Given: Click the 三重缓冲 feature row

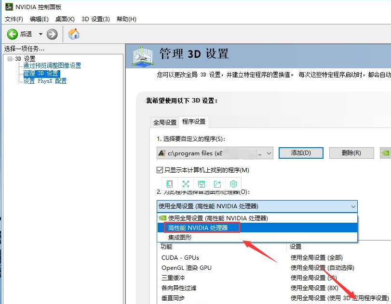Looking at the screenshot, I should [x=173, y=278].
